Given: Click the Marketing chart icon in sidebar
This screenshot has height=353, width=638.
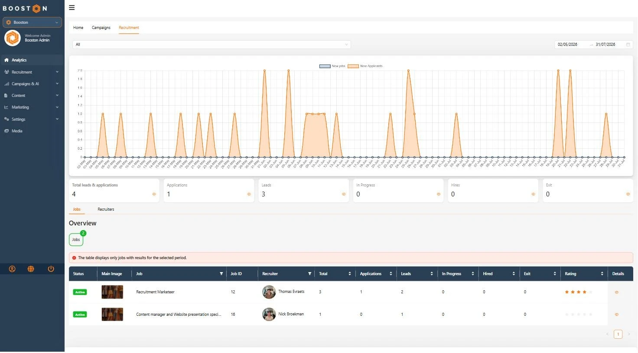Looking at the screenshot, I should click(x=7, y=107).
